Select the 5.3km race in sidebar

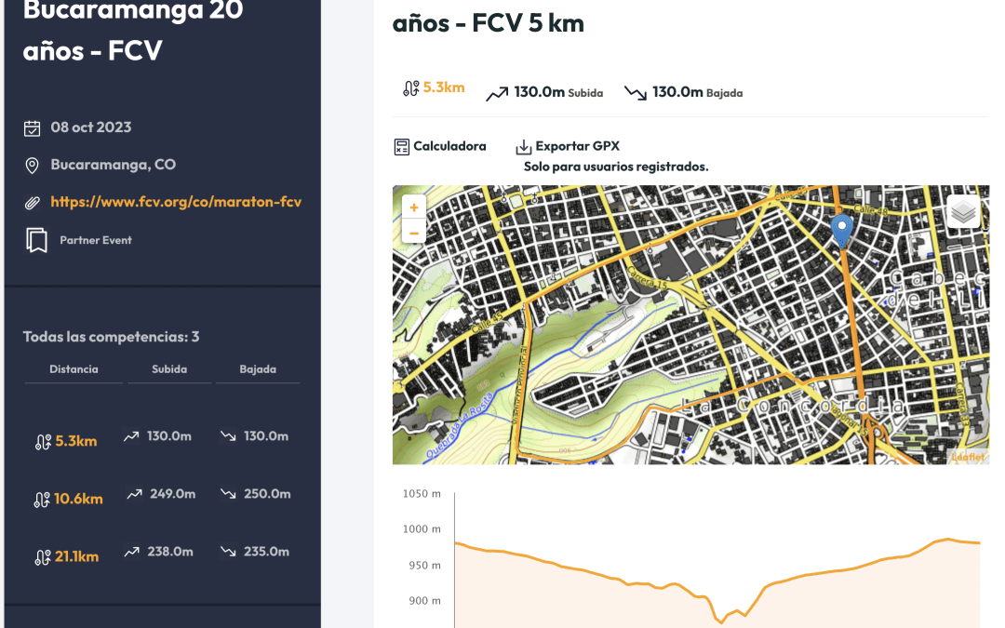click(x=74, y=441)
